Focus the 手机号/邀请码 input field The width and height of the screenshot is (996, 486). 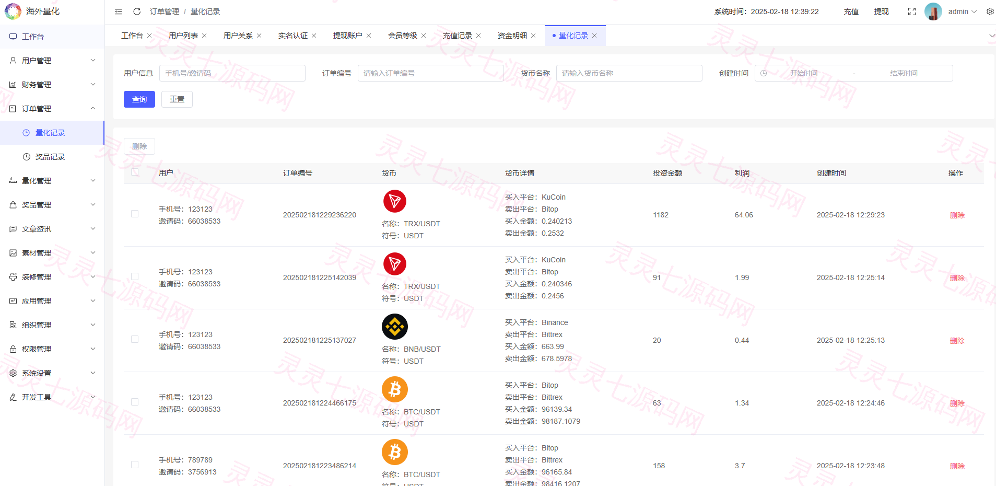click(232, 73)
